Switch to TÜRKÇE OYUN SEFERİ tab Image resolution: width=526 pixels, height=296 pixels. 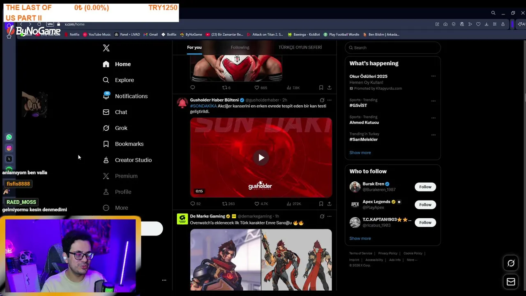click(x=300, y=47)
